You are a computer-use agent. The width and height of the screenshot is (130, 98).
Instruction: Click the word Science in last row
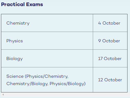[x=15, y=76]
